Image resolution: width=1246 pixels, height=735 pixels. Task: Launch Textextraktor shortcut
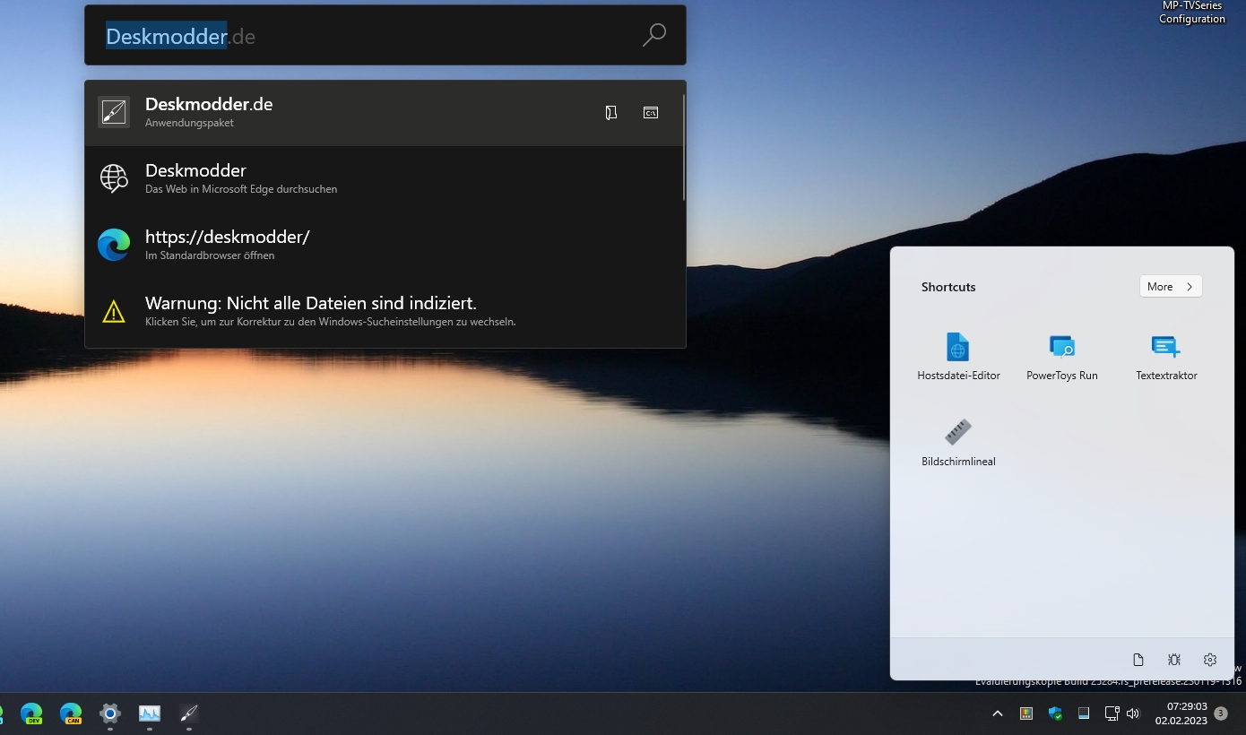[1166, 357]
